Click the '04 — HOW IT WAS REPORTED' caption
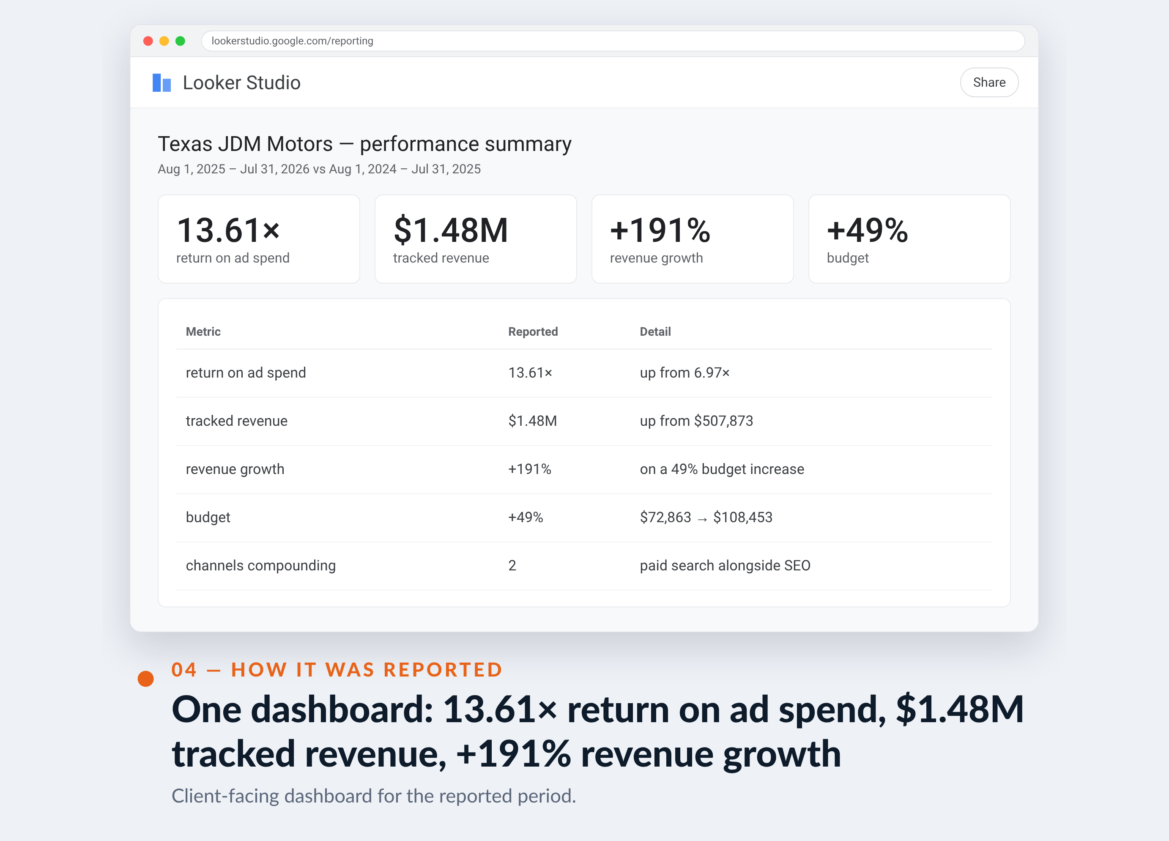 337,669
